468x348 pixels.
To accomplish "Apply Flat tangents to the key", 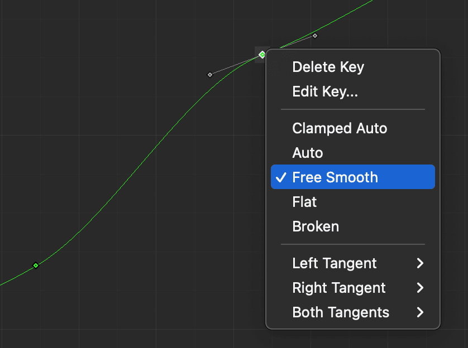I will tap(304, 201).
